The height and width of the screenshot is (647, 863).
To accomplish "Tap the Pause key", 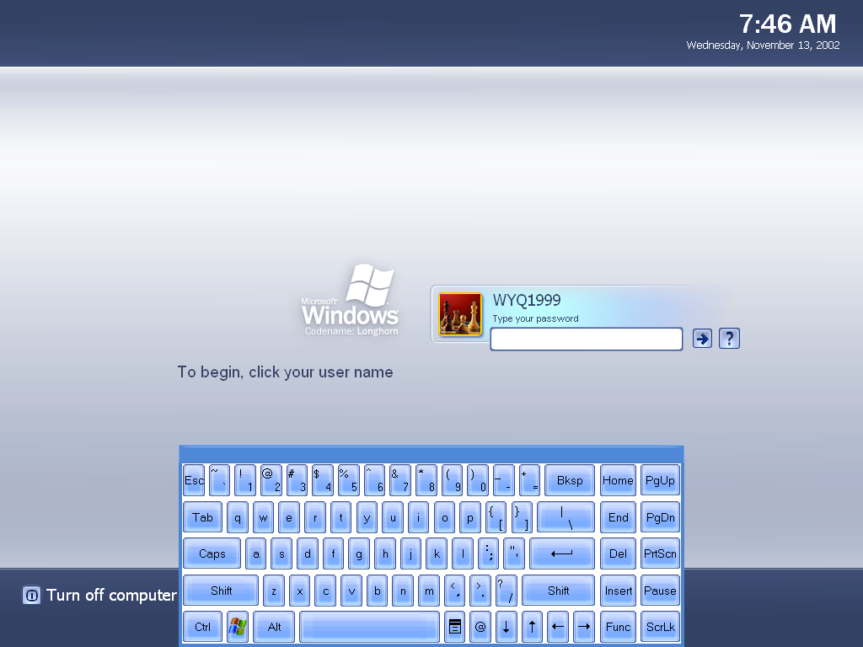I will coord(661,591).
